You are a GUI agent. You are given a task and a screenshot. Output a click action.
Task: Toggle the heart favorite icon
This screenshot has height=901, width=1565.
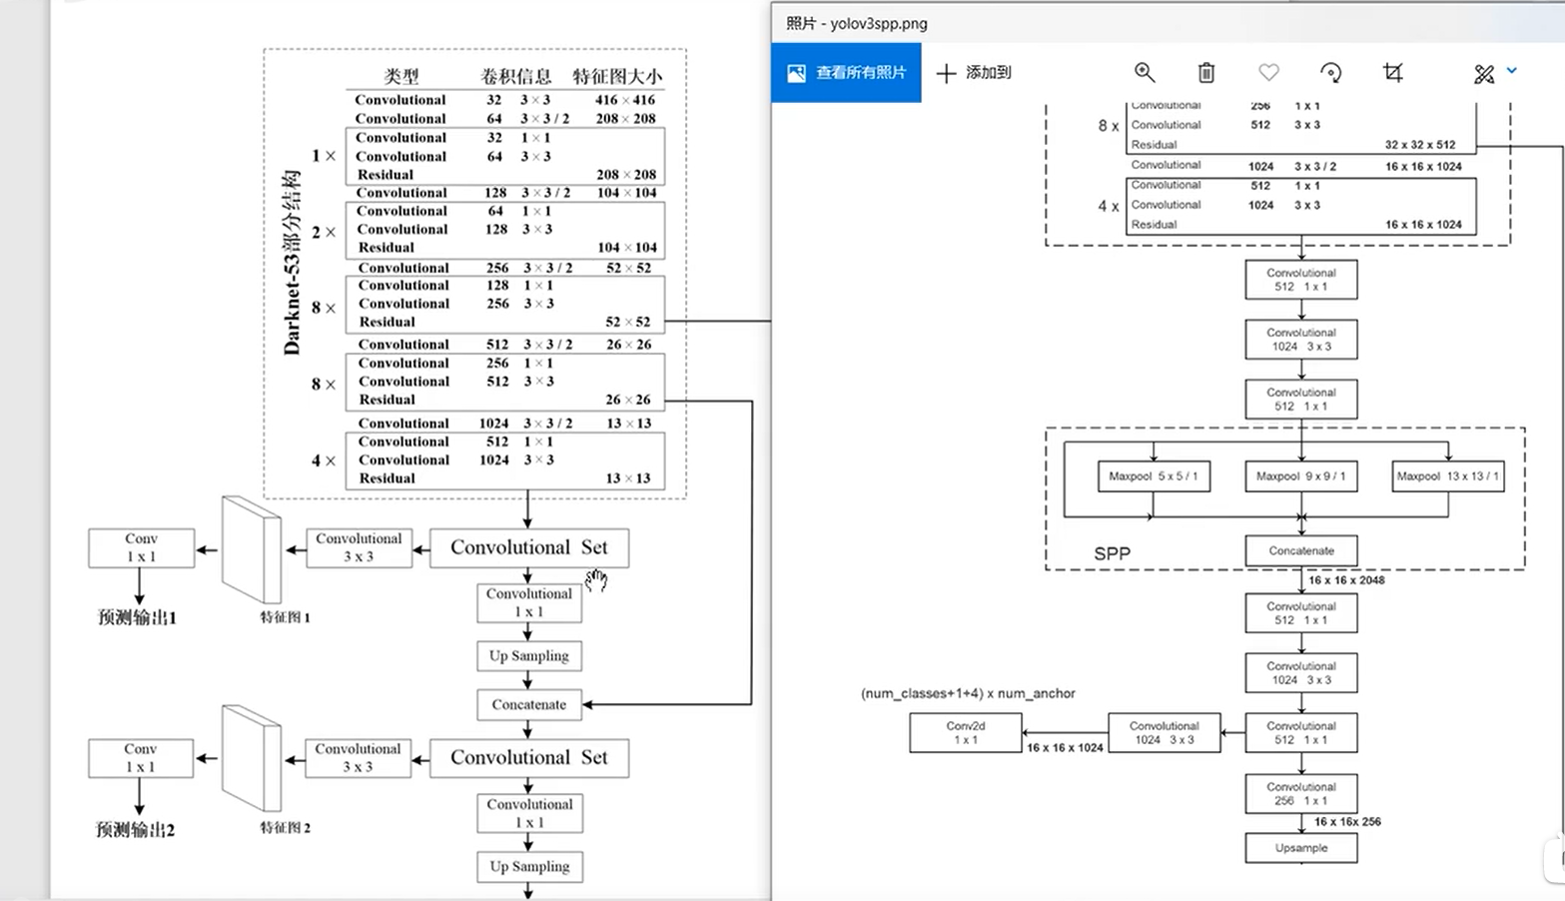coord(1268,72)
